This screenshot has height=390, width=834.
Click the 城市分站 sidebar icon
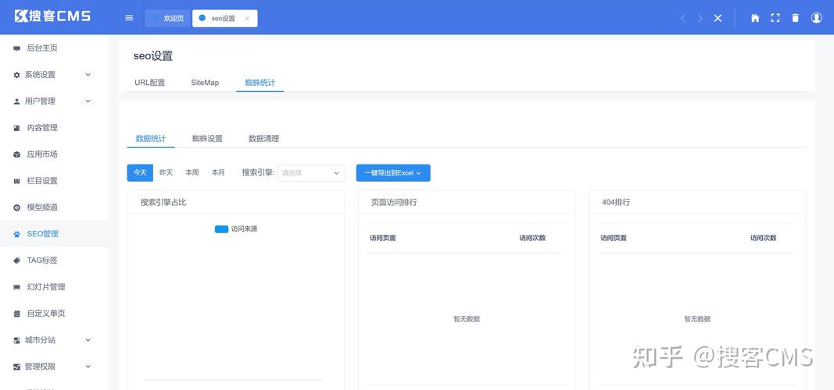(16, 340)
